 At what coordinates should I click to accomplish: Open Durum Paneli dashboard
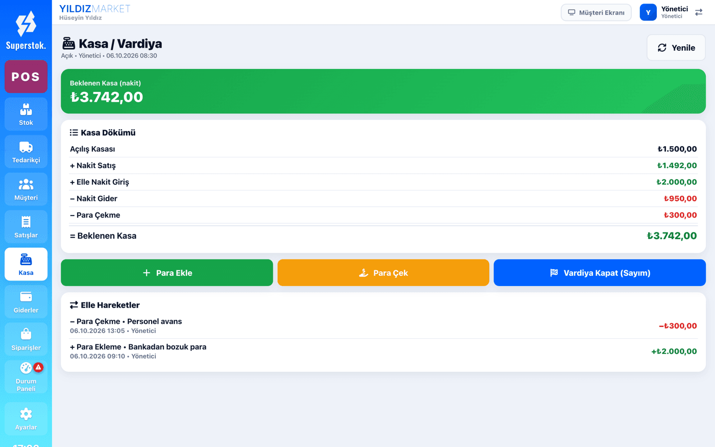point(26,377)
